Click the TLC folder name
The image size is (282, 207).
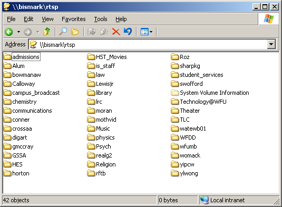[184, 120]
